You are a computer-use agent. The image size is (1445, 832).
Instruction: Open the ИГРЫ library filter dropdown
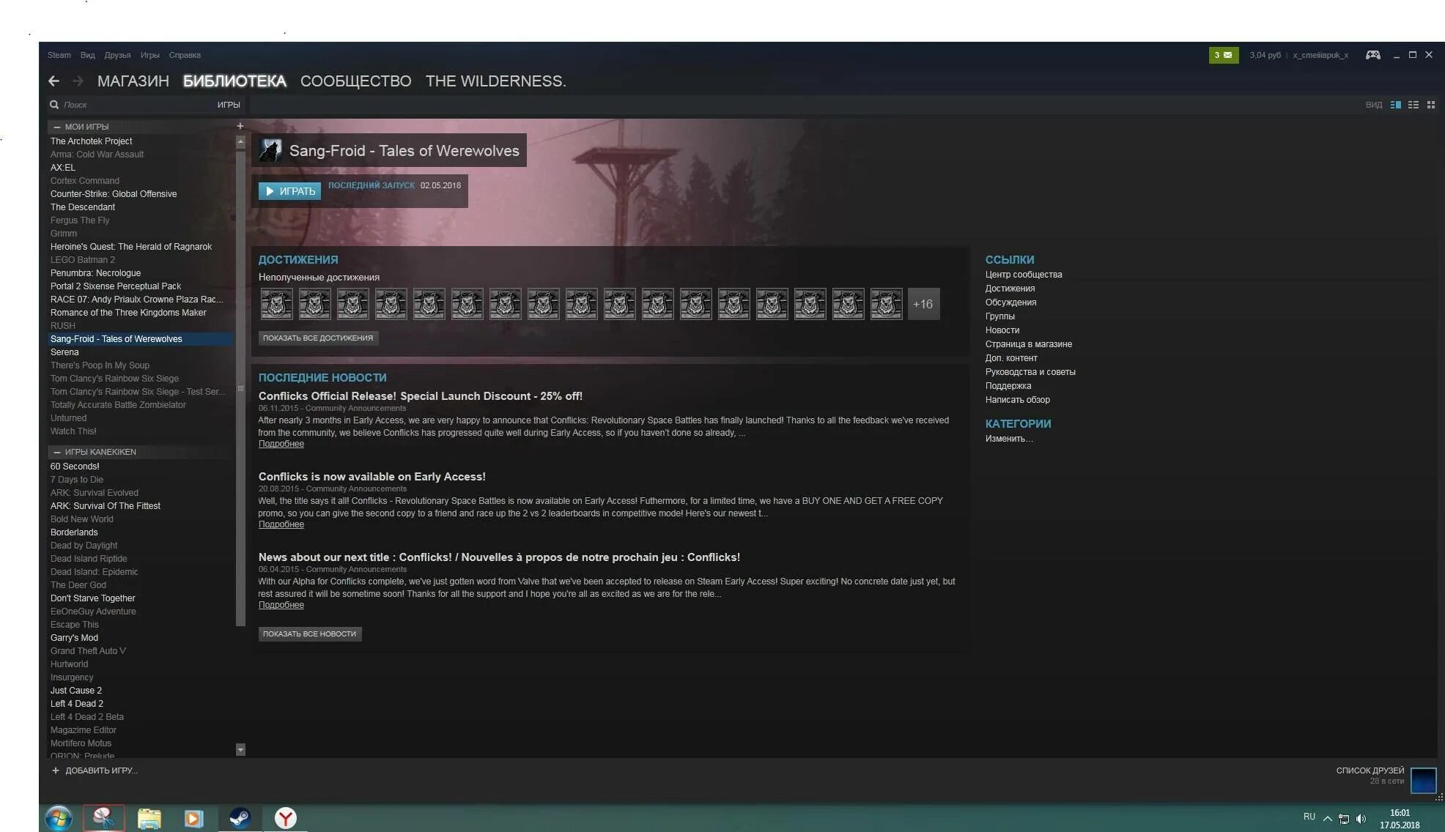click(228, 105)
